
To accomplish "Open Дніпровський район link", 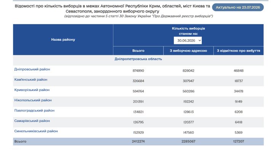I will pos(32,69).
